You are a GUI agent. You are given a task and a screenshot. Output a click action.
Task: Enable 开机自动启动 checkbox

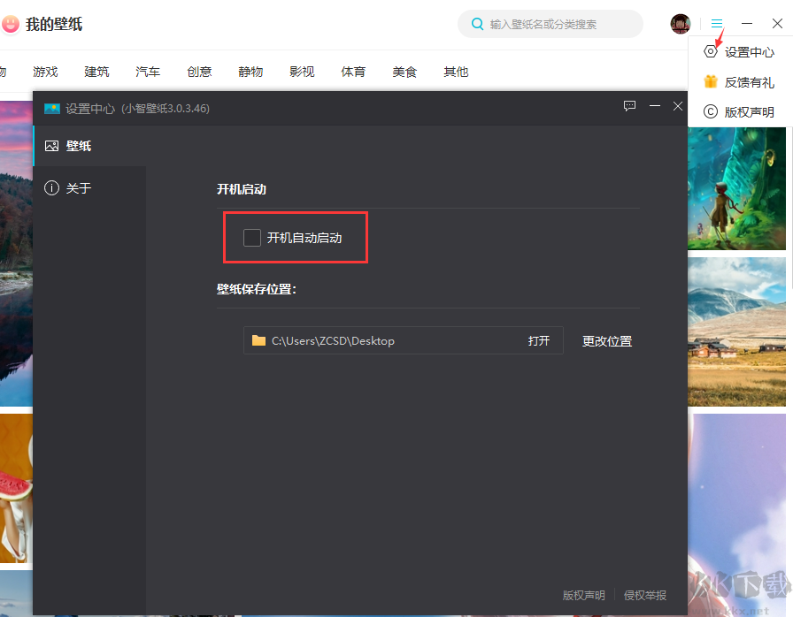(x=251, y=237)
